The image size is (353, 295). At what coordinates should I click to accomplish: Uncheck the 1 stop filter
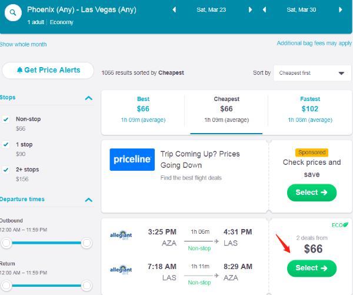coord(6,144)
